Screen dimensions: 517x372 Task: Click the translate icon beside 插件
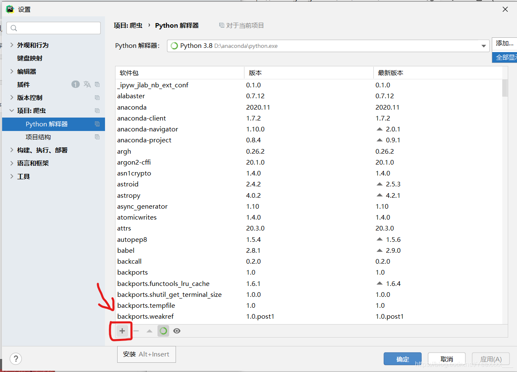(87, 84)
